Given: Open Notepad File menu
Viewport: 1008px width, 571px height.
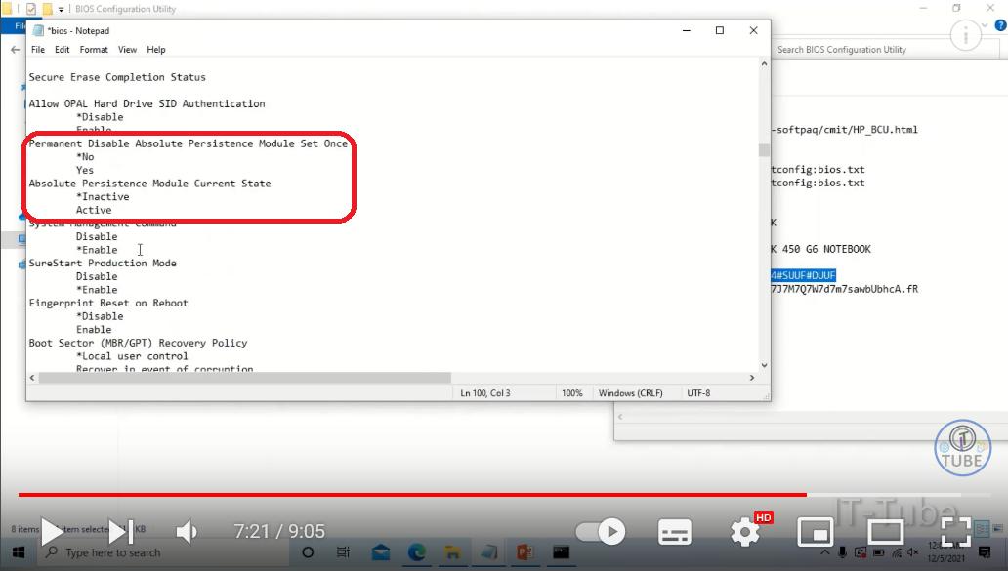Looking at the screenshot, I should [x=38, y=50].
